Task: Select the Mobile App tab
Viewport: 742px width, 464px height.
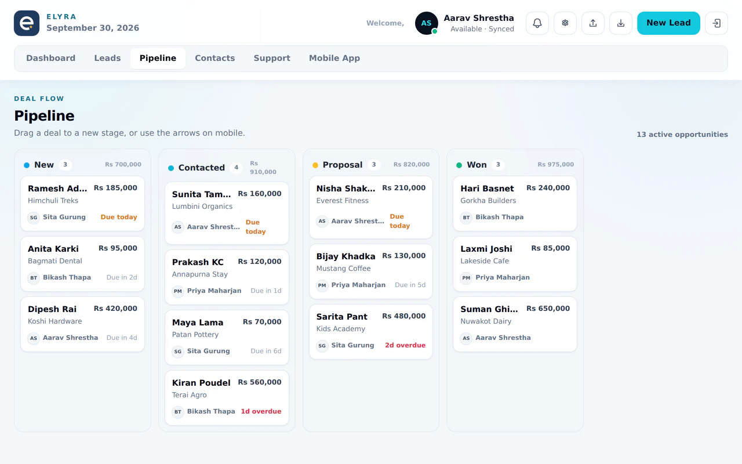Action: [x=334, y=59]
